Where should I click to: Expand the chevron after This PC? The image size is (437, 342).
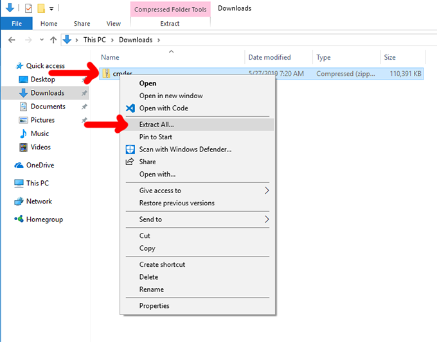112,40
